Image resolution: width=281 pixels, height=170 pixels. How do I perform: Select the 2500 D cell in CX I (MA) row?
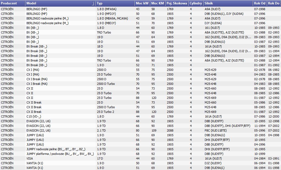102,70
